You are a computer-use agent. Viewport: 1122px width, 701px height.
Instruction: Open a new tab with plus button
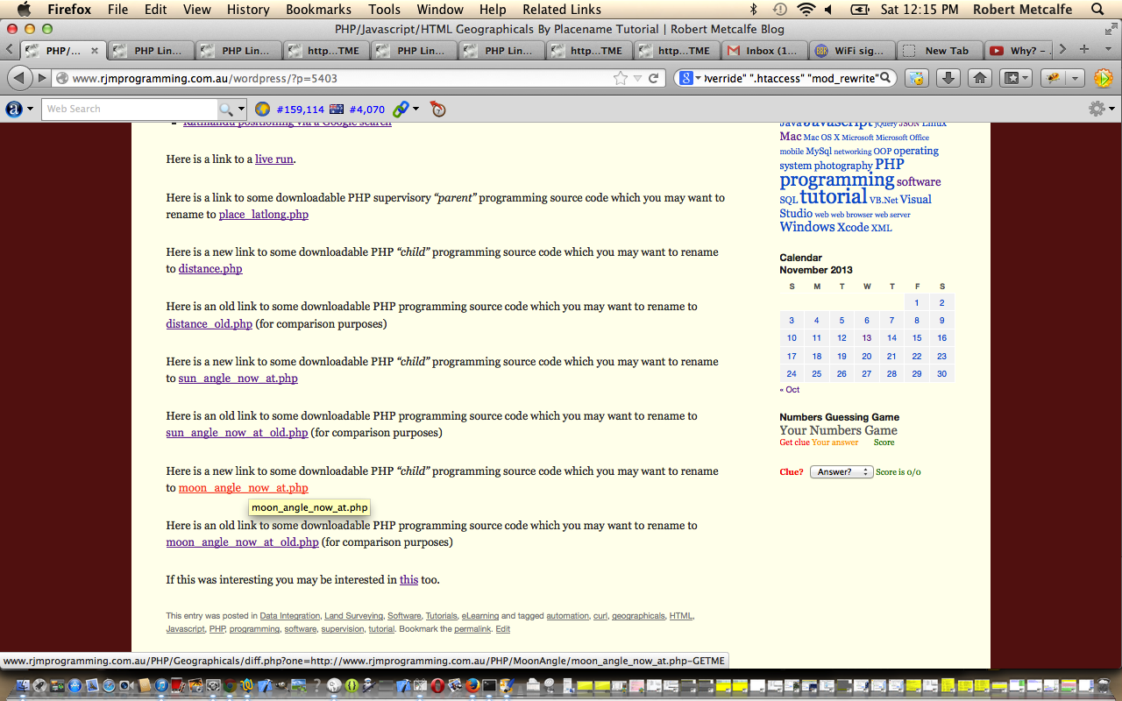tap(1084, 49)
